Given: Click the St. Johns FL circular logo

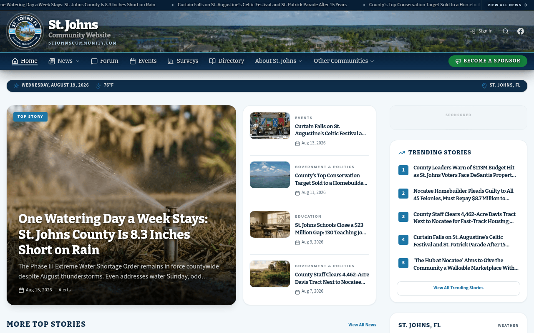Looking at the screenshot, I should click(25, 31).
